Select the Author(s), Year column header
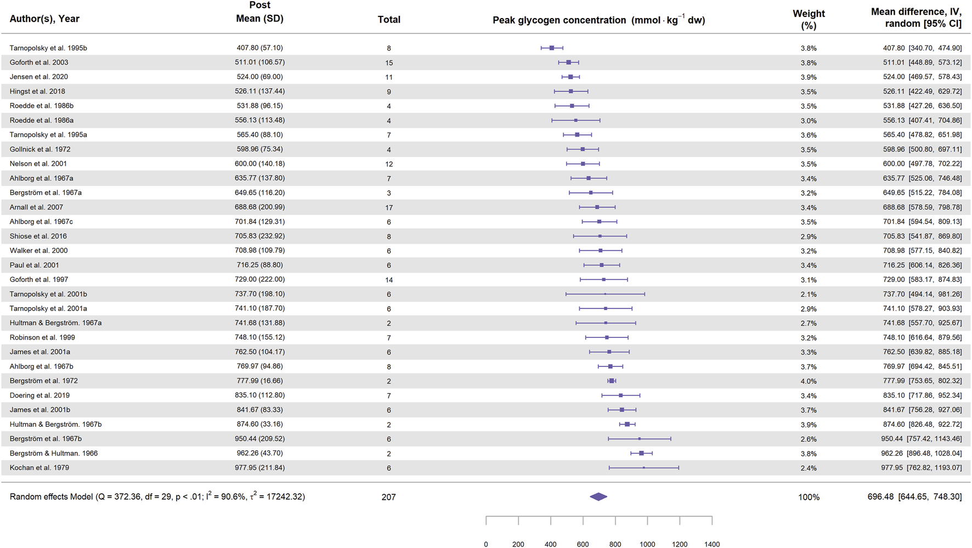The height and width of the screenshot is (548, 972). (x=44, y=19)
